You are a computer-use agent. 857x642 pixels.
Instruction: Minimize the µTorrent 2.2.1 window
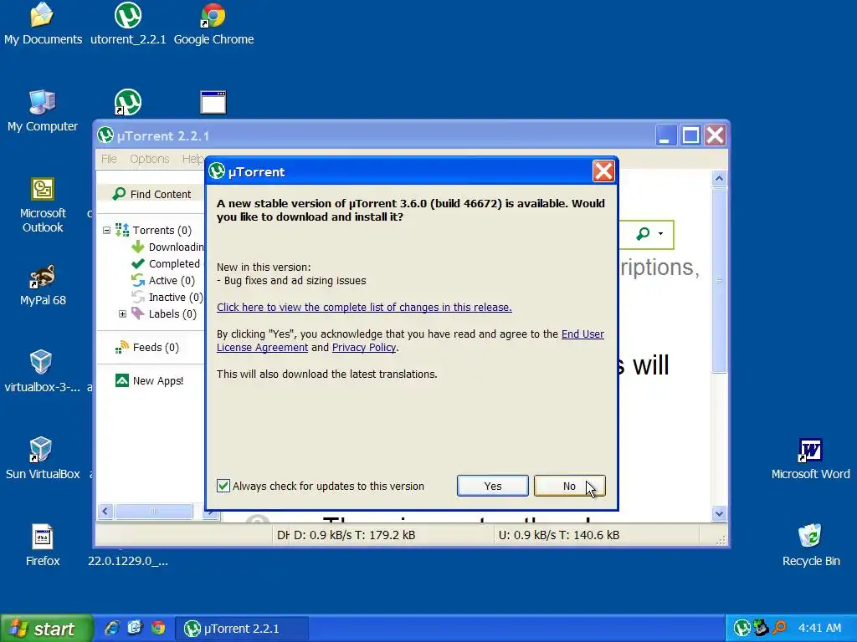click(665, 135)
